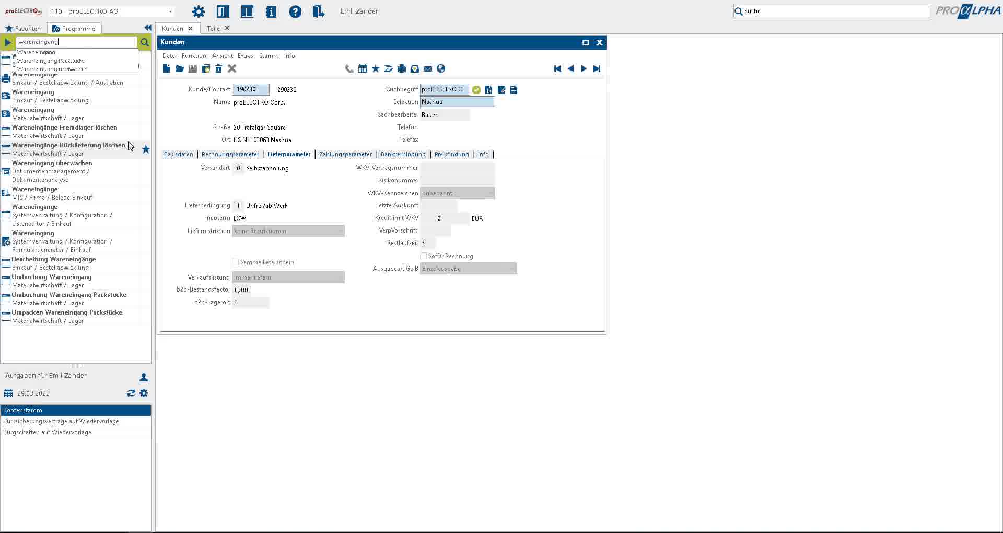Viewport: 1003px width, 533px height.
Task: Select Bürgschaften auf Wiedervorlage task
Action: [x=76, y=432]
